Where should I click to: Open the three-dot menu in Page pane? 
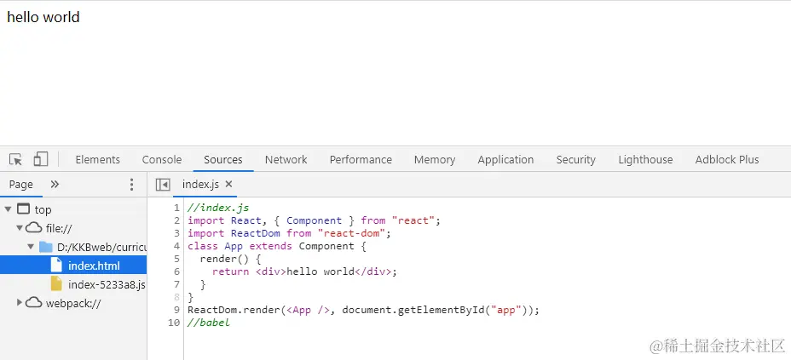(131, 185)
